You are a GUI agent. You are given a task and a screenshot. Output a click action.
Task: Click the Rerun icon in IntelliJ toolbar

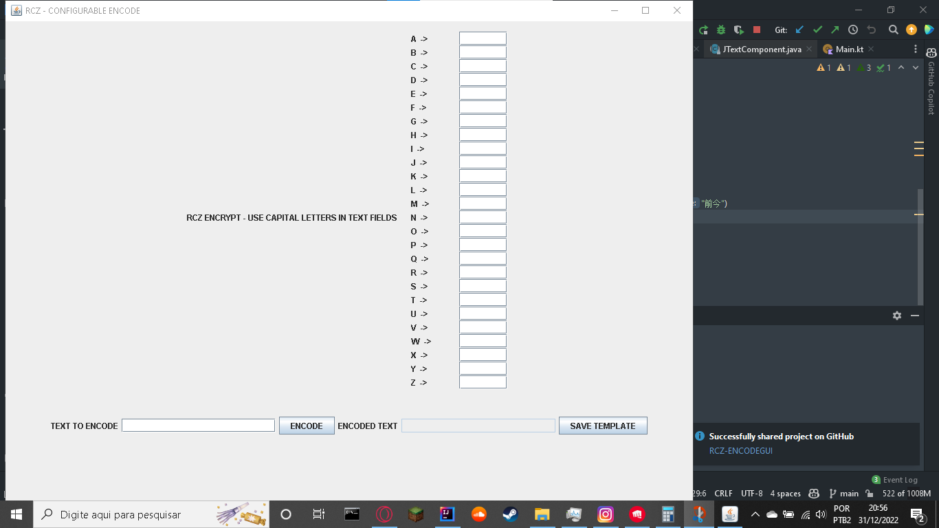point(703,30)
